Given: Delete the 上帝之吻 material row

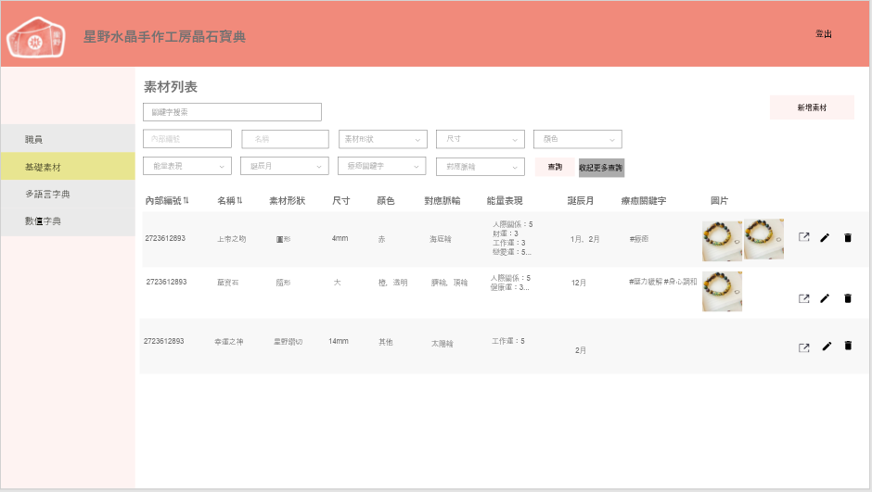Looking at the screenshot, I should tap(847, 237).
